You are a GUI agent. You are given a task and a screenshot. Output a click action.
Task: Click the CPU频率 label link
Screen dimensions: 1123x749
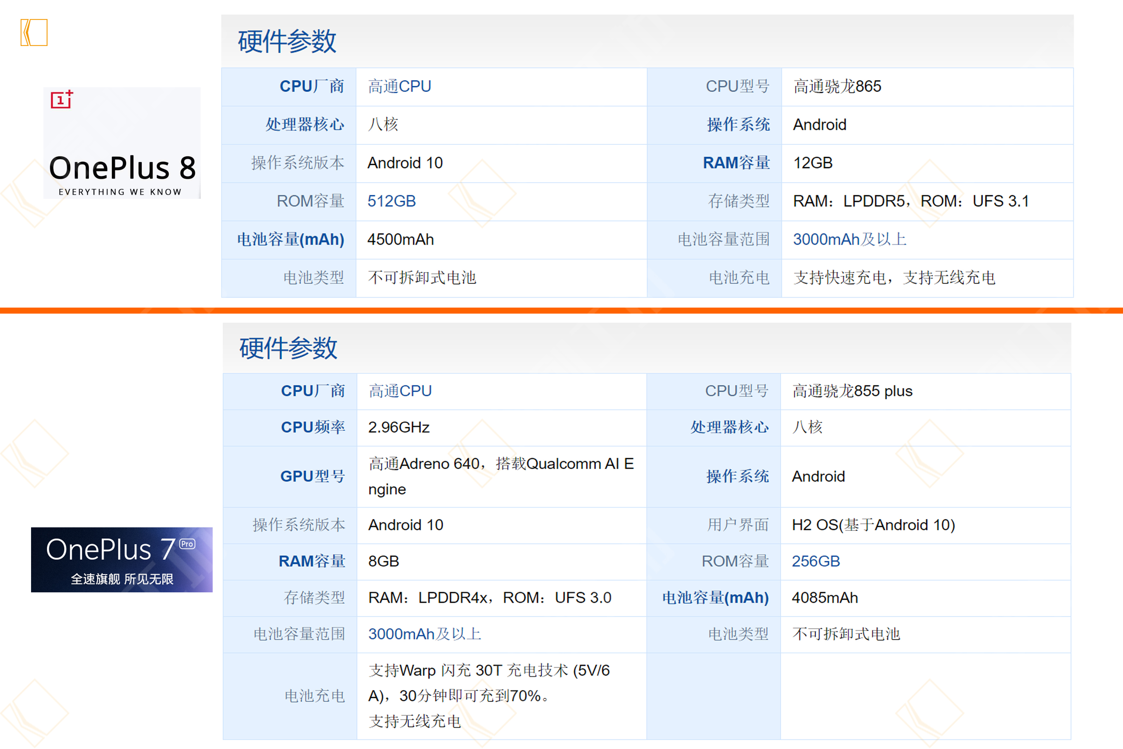313,427
